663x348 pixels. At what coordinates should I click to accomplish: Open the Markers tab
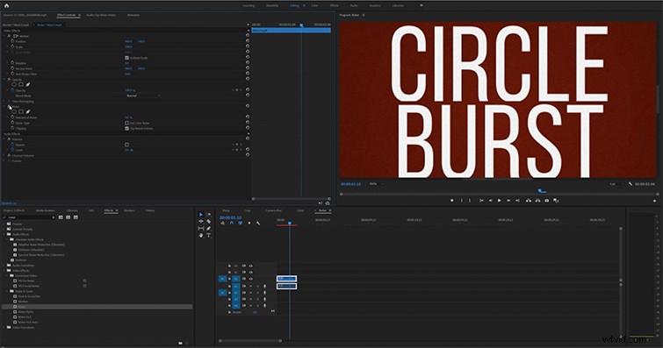[129, 210]
